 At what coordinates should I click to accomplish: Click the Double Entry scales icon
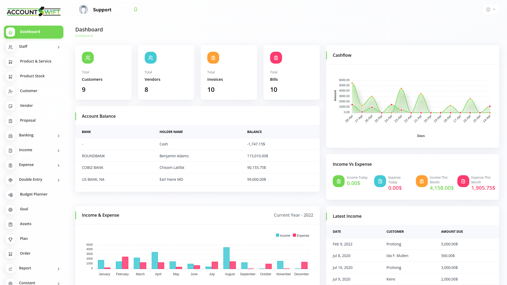pos(11,180)
